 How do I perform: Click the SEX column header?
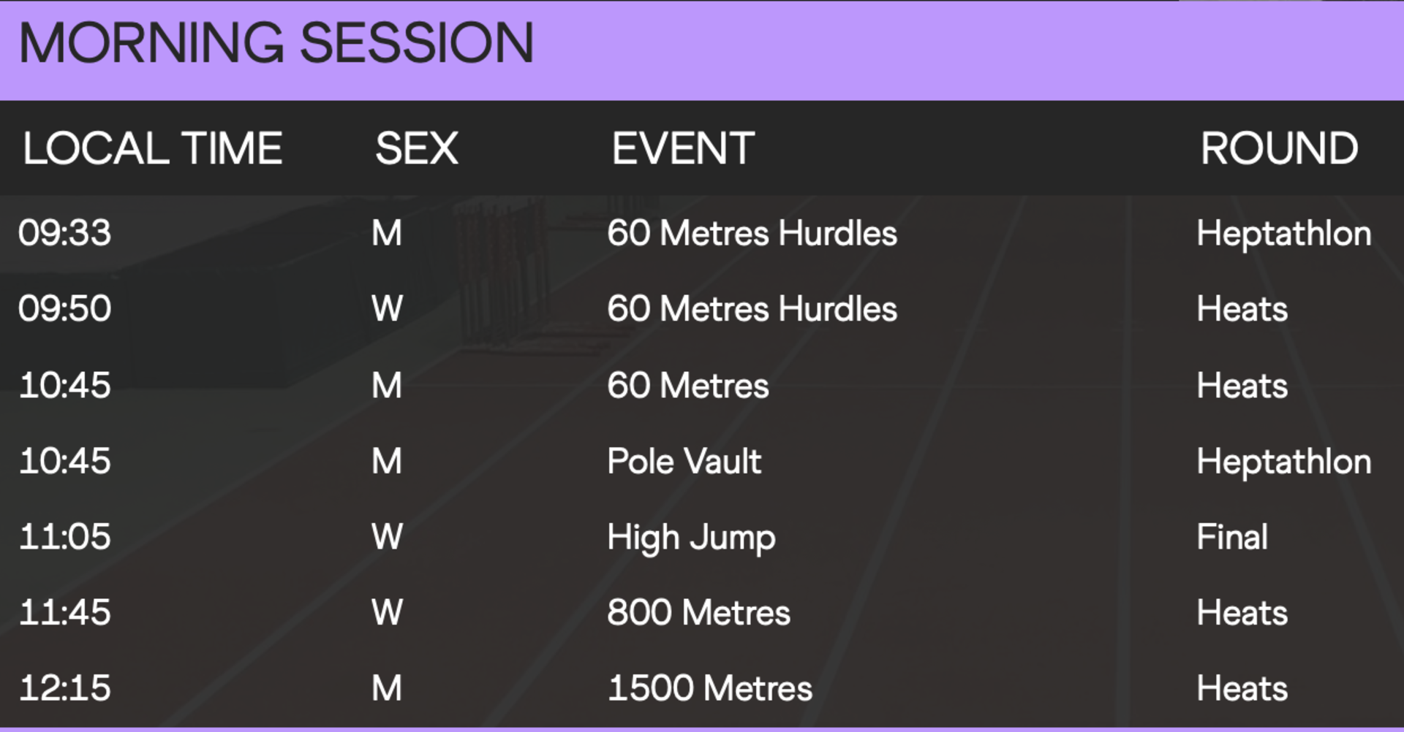(x=417, y=148)
